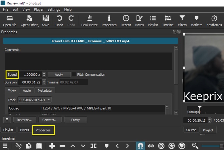Open the Settings menu
224x150 pixels.
tap(54, 10)
